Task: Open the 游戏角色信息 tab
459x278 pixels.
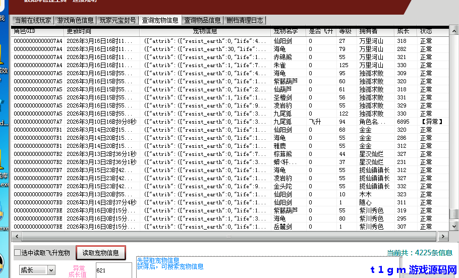Action: [x=75, y=21]
